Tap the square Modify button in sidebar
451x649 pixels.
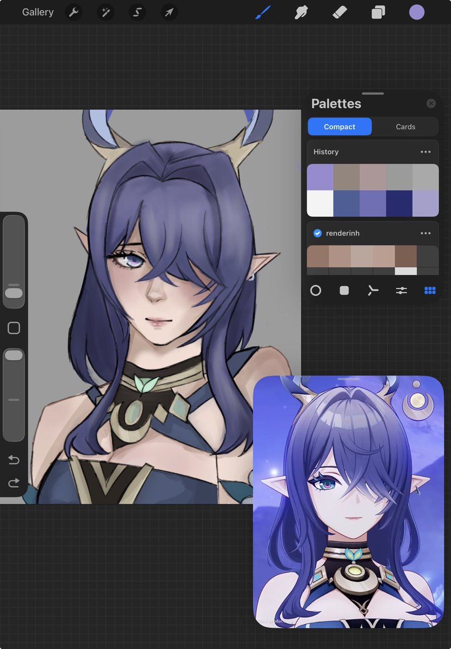(x=14, y=328)
